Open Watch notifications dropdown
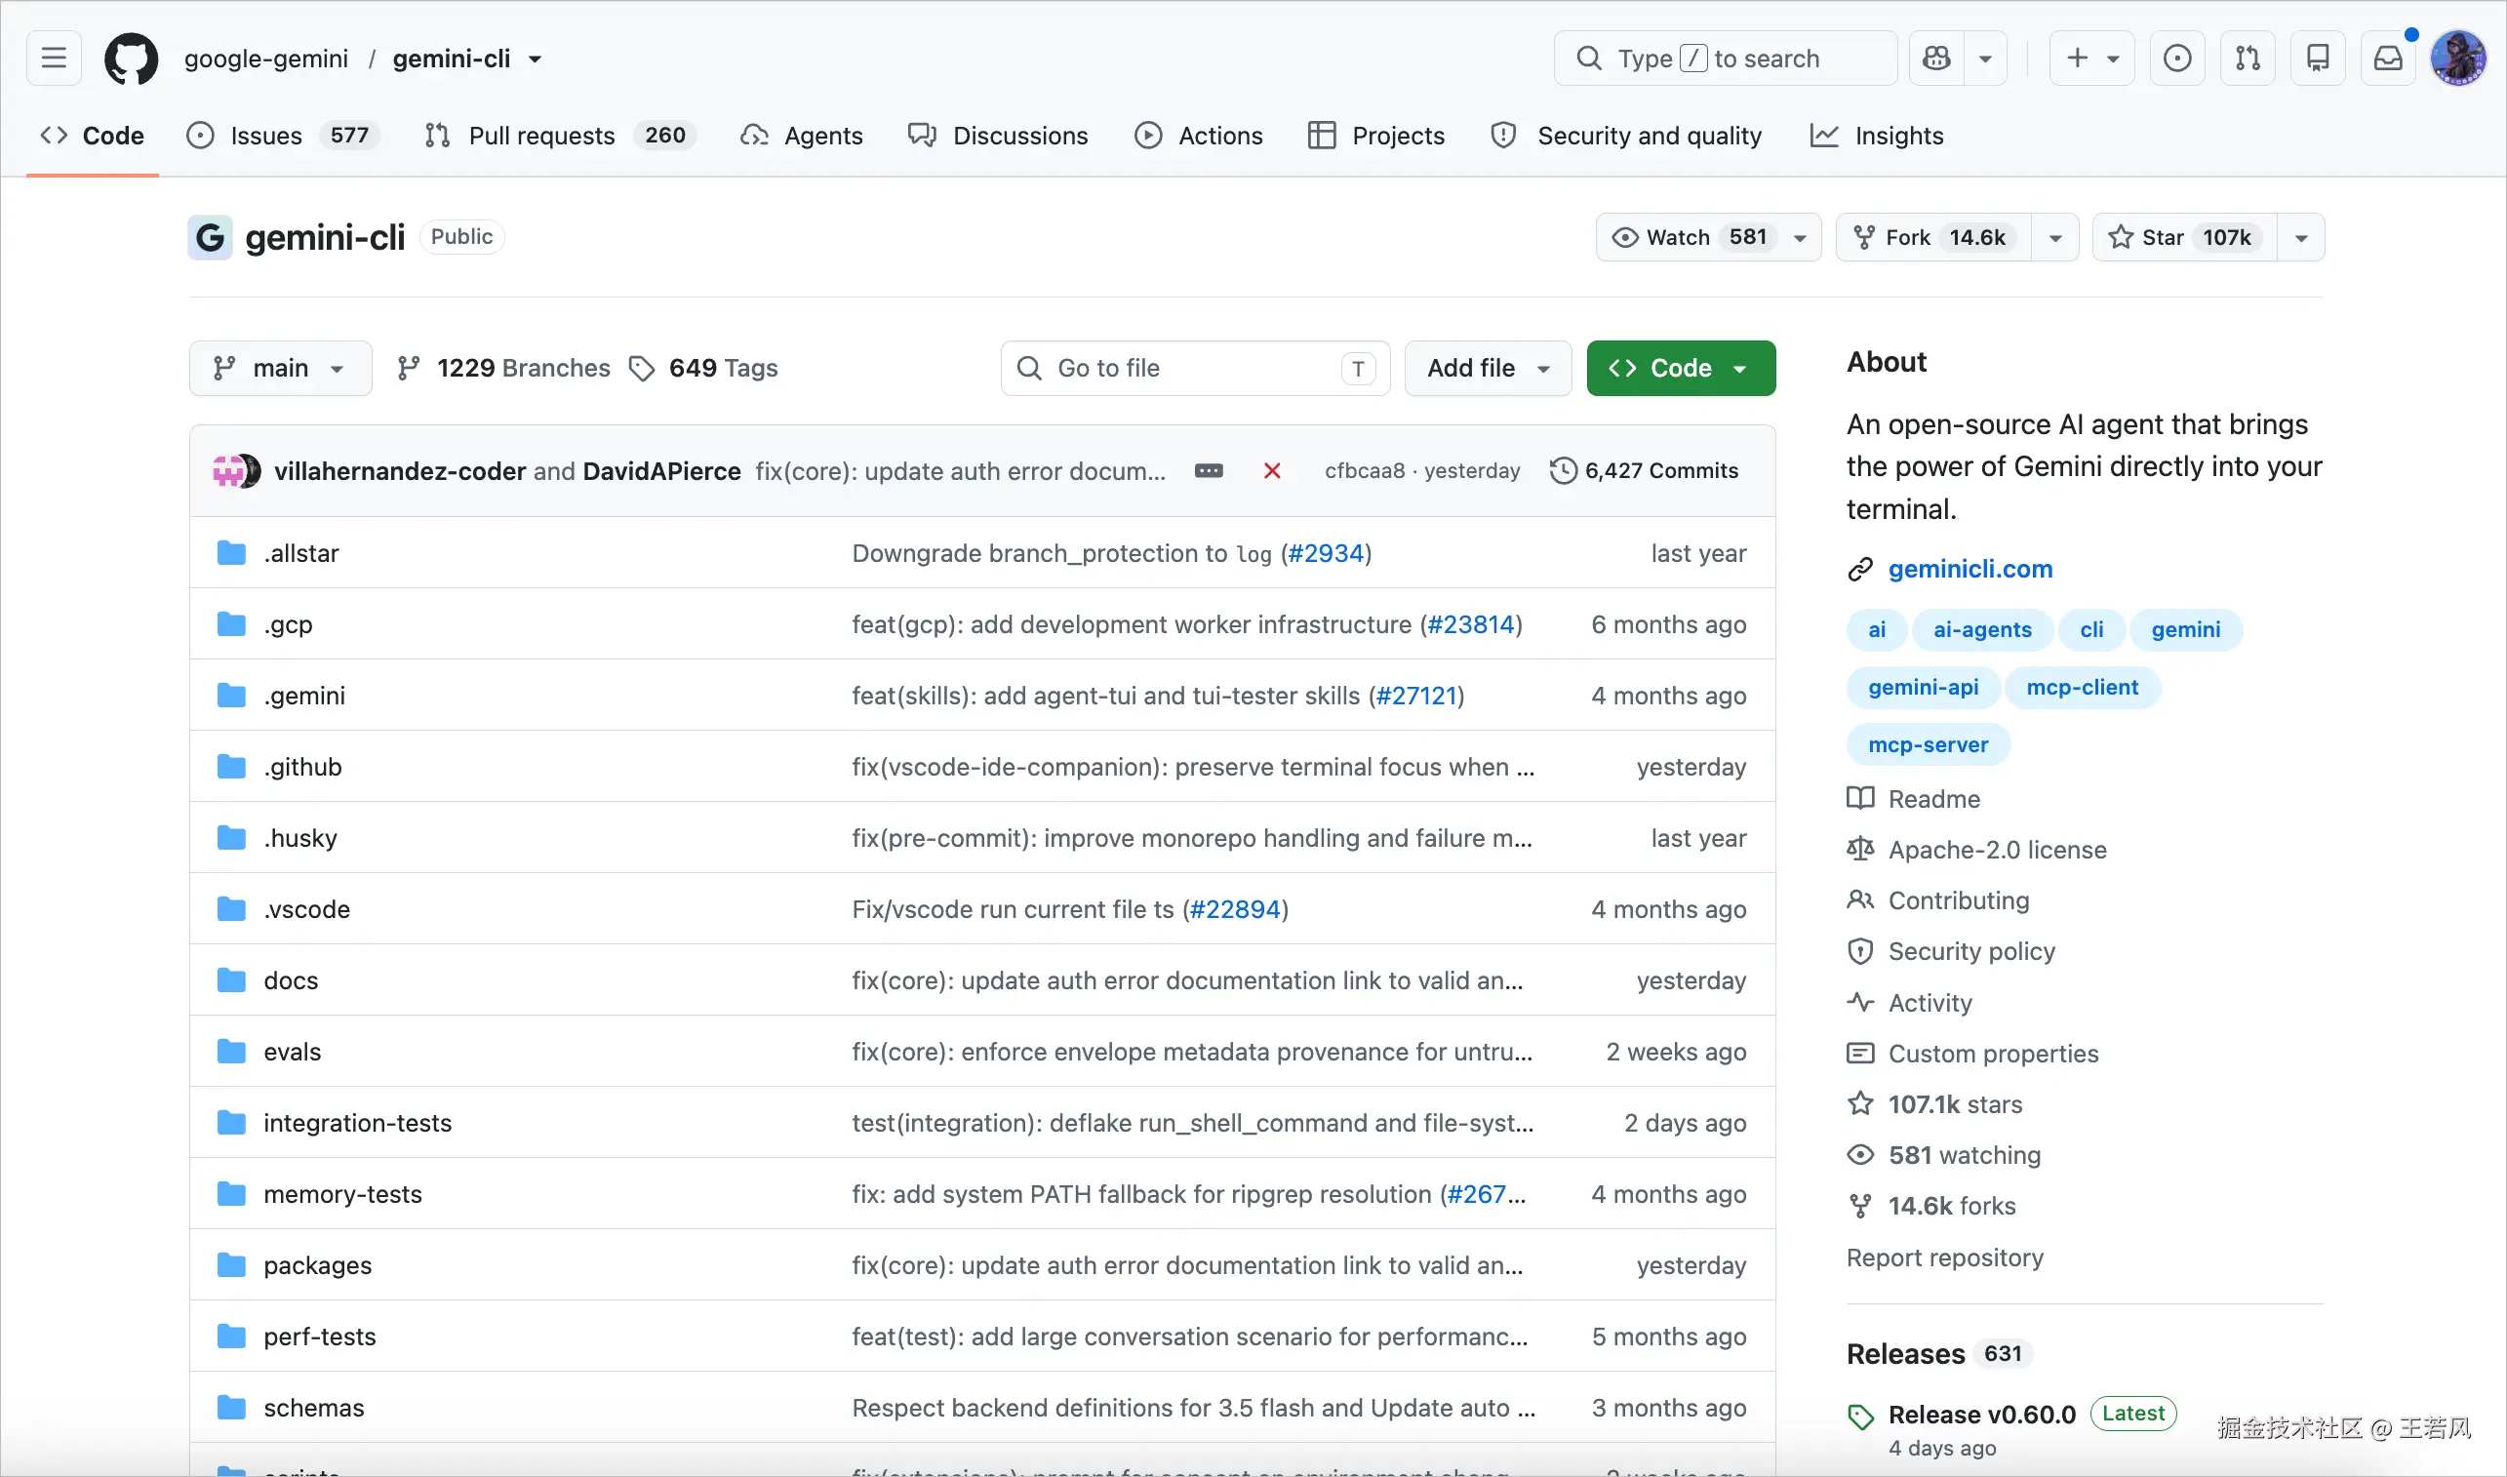 point(1709,237)
